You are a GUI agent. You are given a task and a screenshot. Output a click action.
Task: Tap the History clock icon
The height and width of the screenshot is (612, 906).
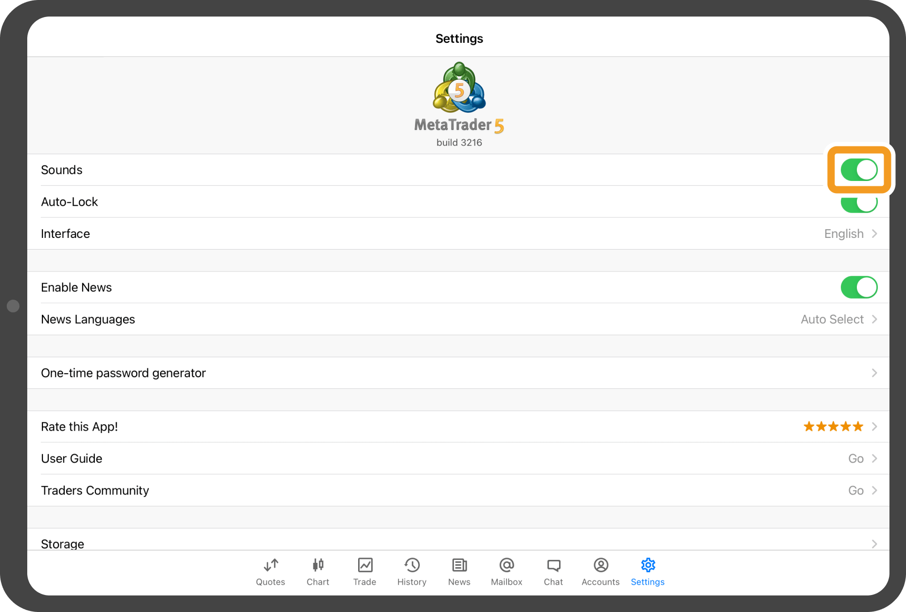(x=412, y=565)
